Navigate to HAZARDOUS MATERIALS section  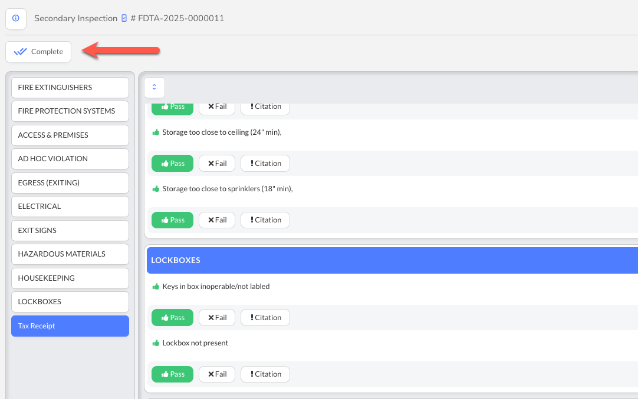point(70,254)
